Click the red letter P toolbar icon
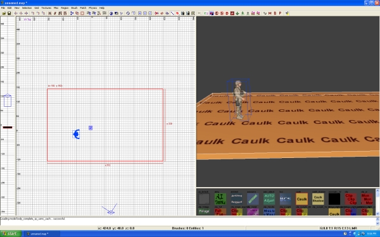Screen dimensions: 380x237 (280, 13)
